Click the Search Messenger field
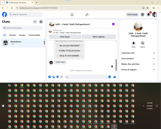Image resolution: width=161 pixels, height=129 pixels. (23, 28)
